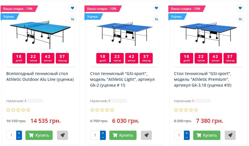Screen dimensions: 249x146
Task: Click quantity field for Athletic Premium table
Action: [x=179, y=135]
